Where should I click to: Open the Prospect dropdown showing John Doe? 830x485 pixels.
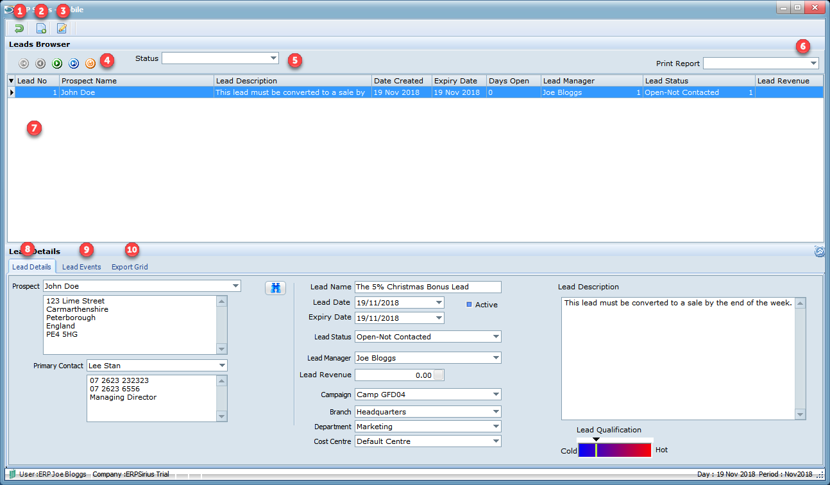click(x=235, y=286)
